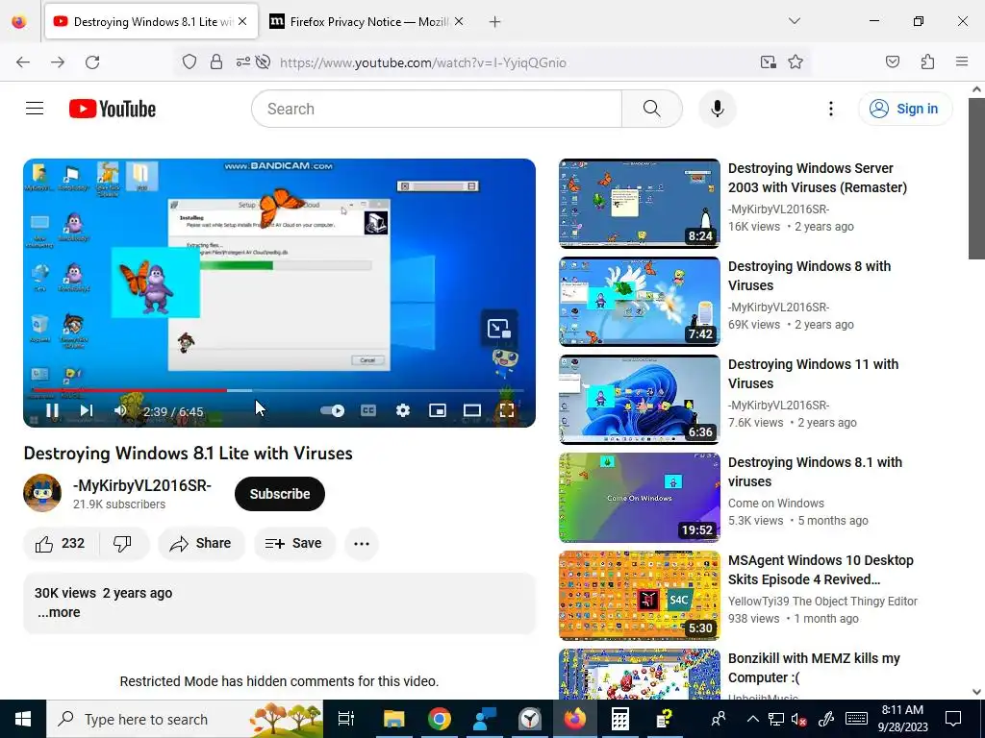Skip to the next video
Screen dimensions: 985x738
[x=86, y=411]
